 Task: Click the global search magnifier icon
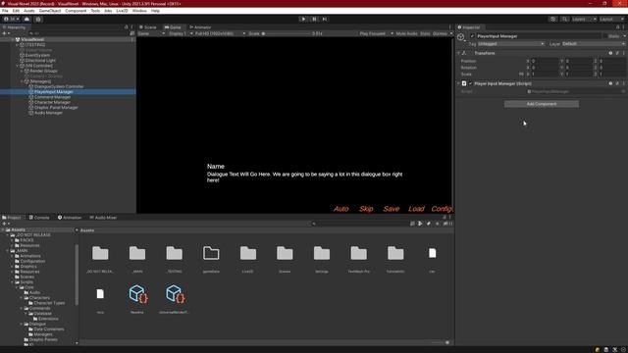tap(564, 19)
